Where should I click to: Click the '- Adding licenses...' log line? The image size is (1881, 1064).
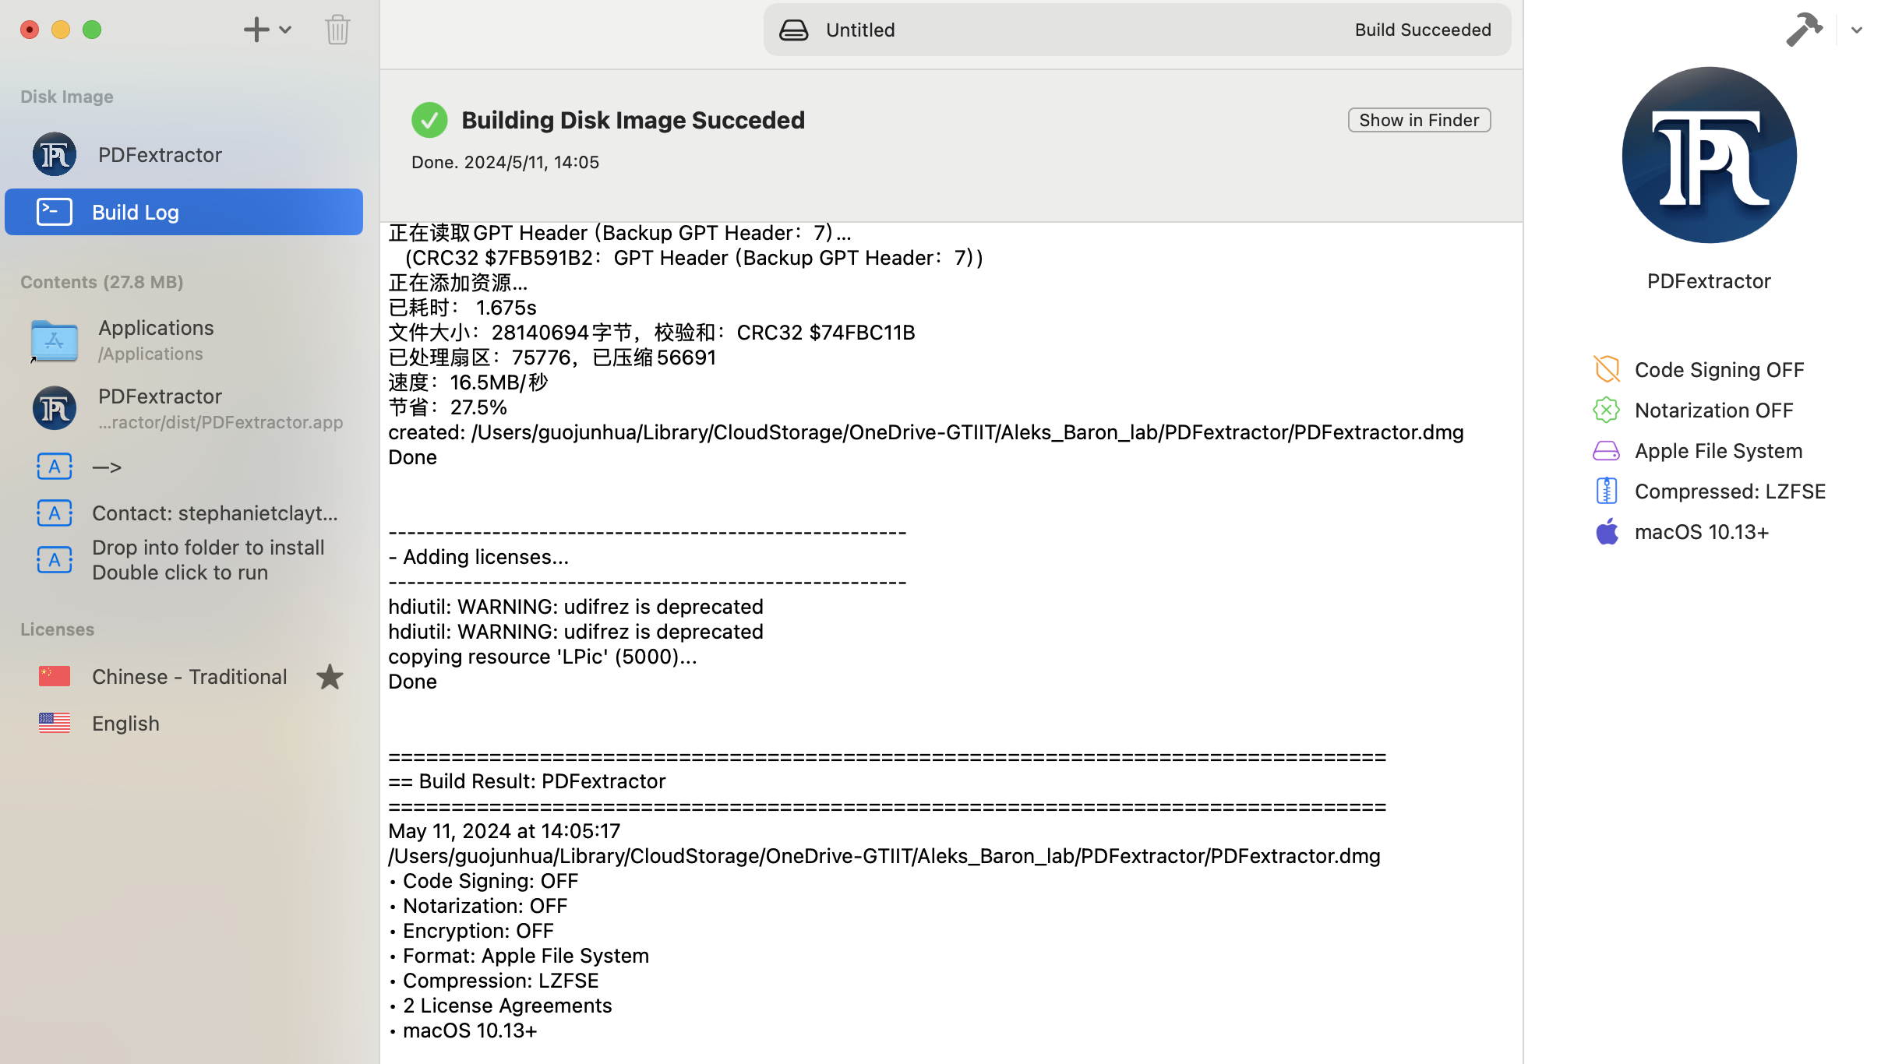(x=478, y=557)
